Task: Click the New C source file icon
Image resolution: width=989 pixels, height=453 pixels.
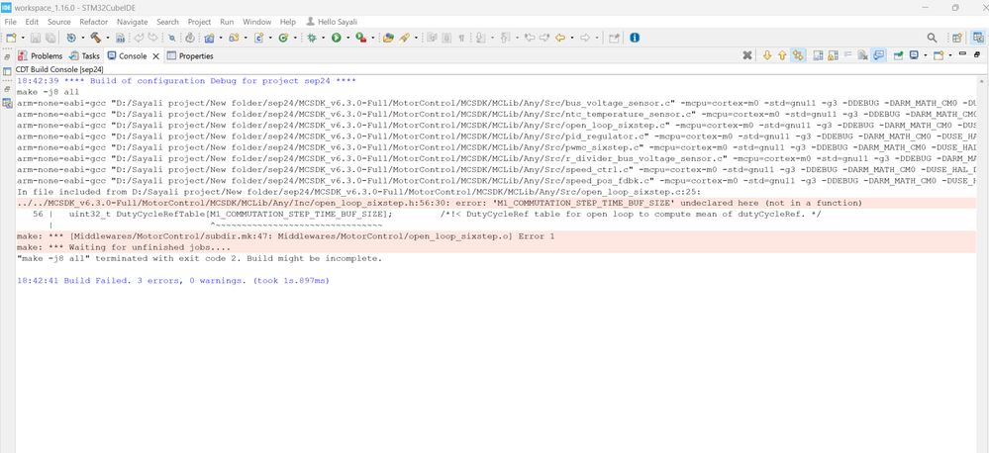Action: [x=258, y=38]
